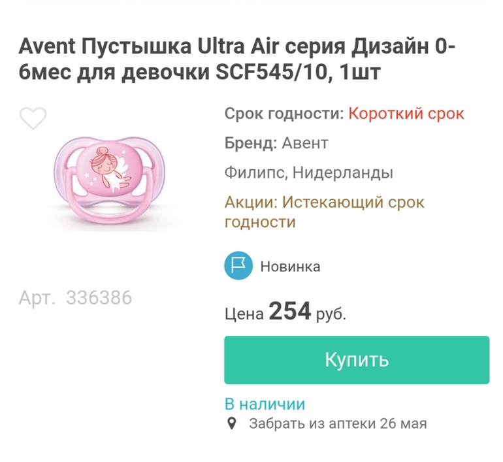Click the Avent Пустышка product title

tap(237, 60)
